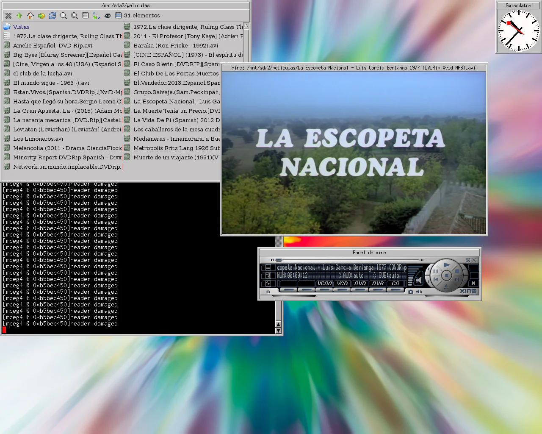Open the xine setup wrench icon
The height and width of the screenshot is (434, 542).
coord(268,284)
